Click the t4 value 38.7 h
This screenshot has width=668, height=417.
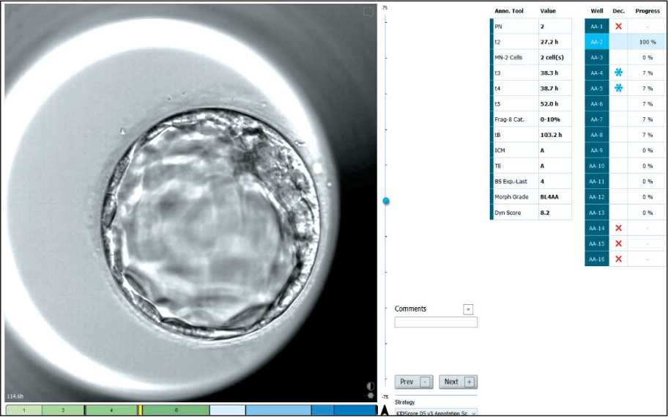554,88
